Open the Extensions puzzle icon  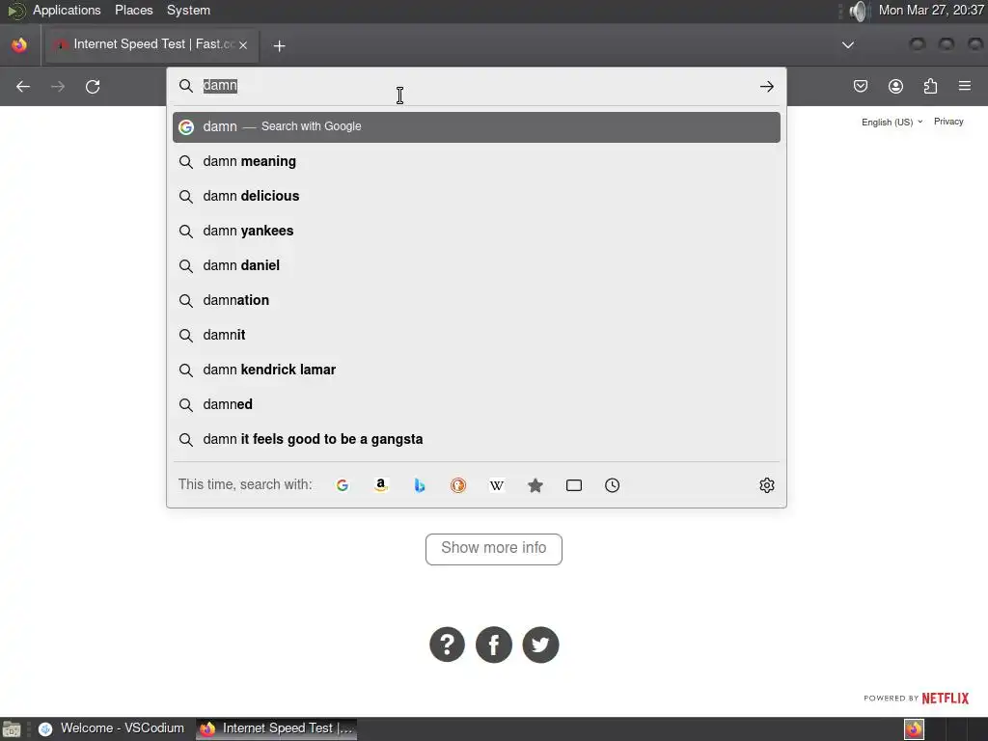[x=930, y=86]
